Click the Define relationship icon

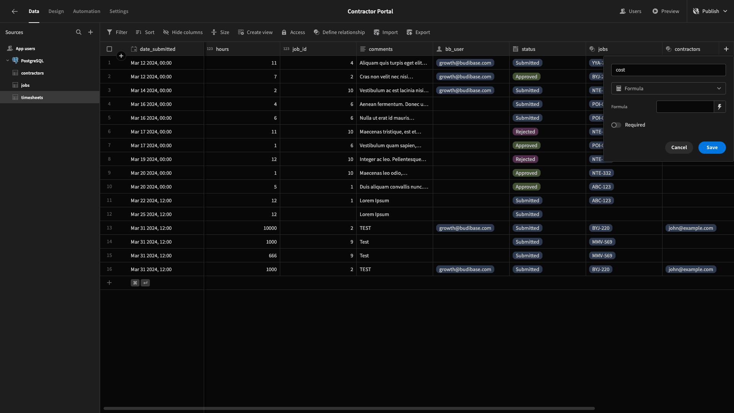click(317, 32)
